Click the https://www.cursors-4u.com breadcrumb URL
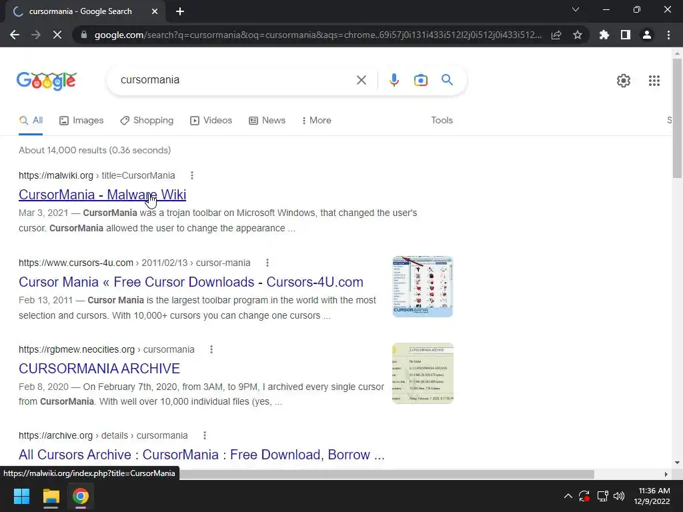Screen dimensions: 683x512 (76, 263)
